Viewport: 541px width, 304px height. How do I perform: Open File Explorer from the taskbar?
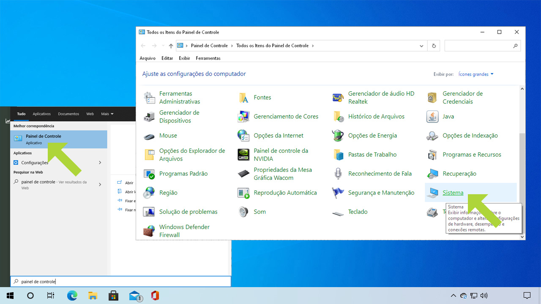[x=93, y=296]
